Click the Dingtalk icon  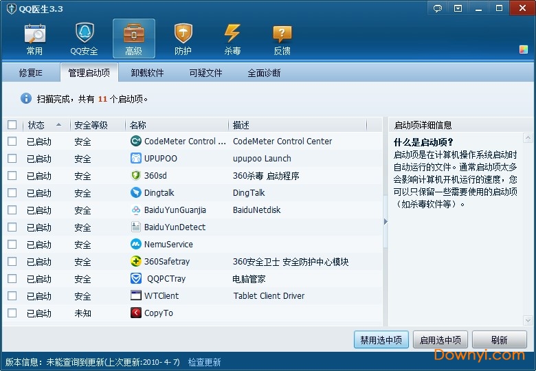[x=135, y=192]
